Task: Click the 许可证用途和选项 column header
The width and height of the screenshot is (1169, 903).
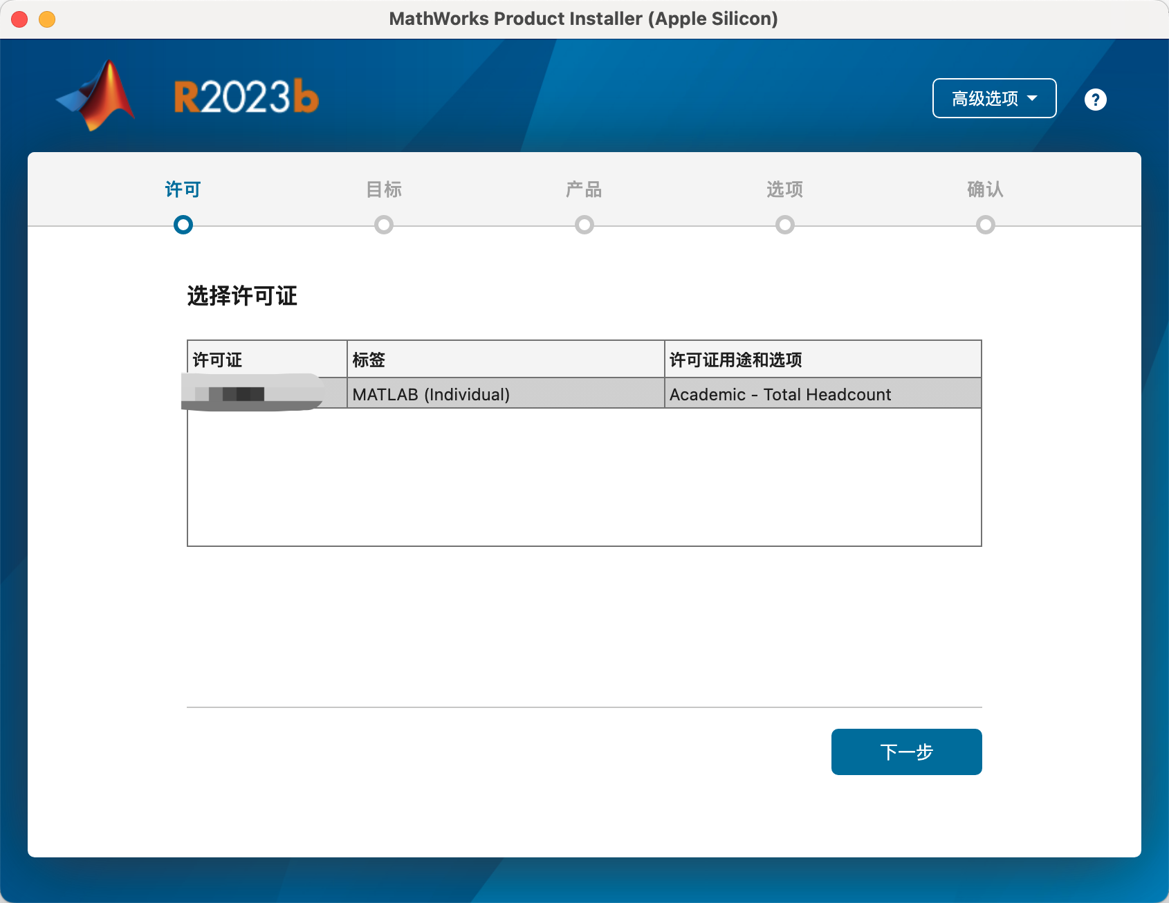Action: (x=823, y=360)
